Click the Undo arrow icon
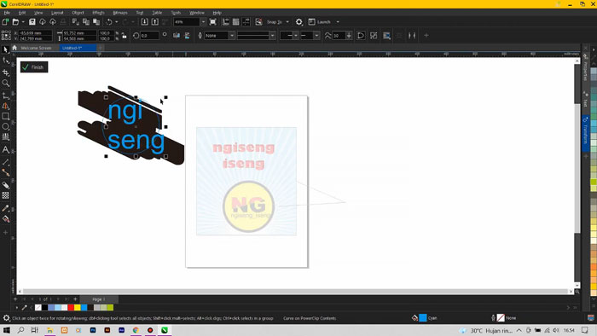 tap(109, 22)
